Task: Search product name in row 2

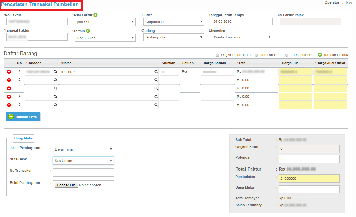Action: coord(156,80)
